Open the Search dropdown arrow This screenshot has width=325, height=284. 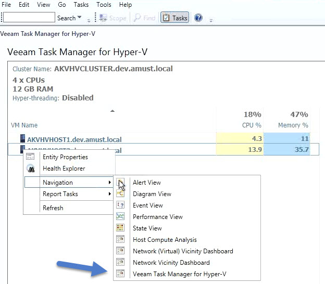[x=79, y=17]
